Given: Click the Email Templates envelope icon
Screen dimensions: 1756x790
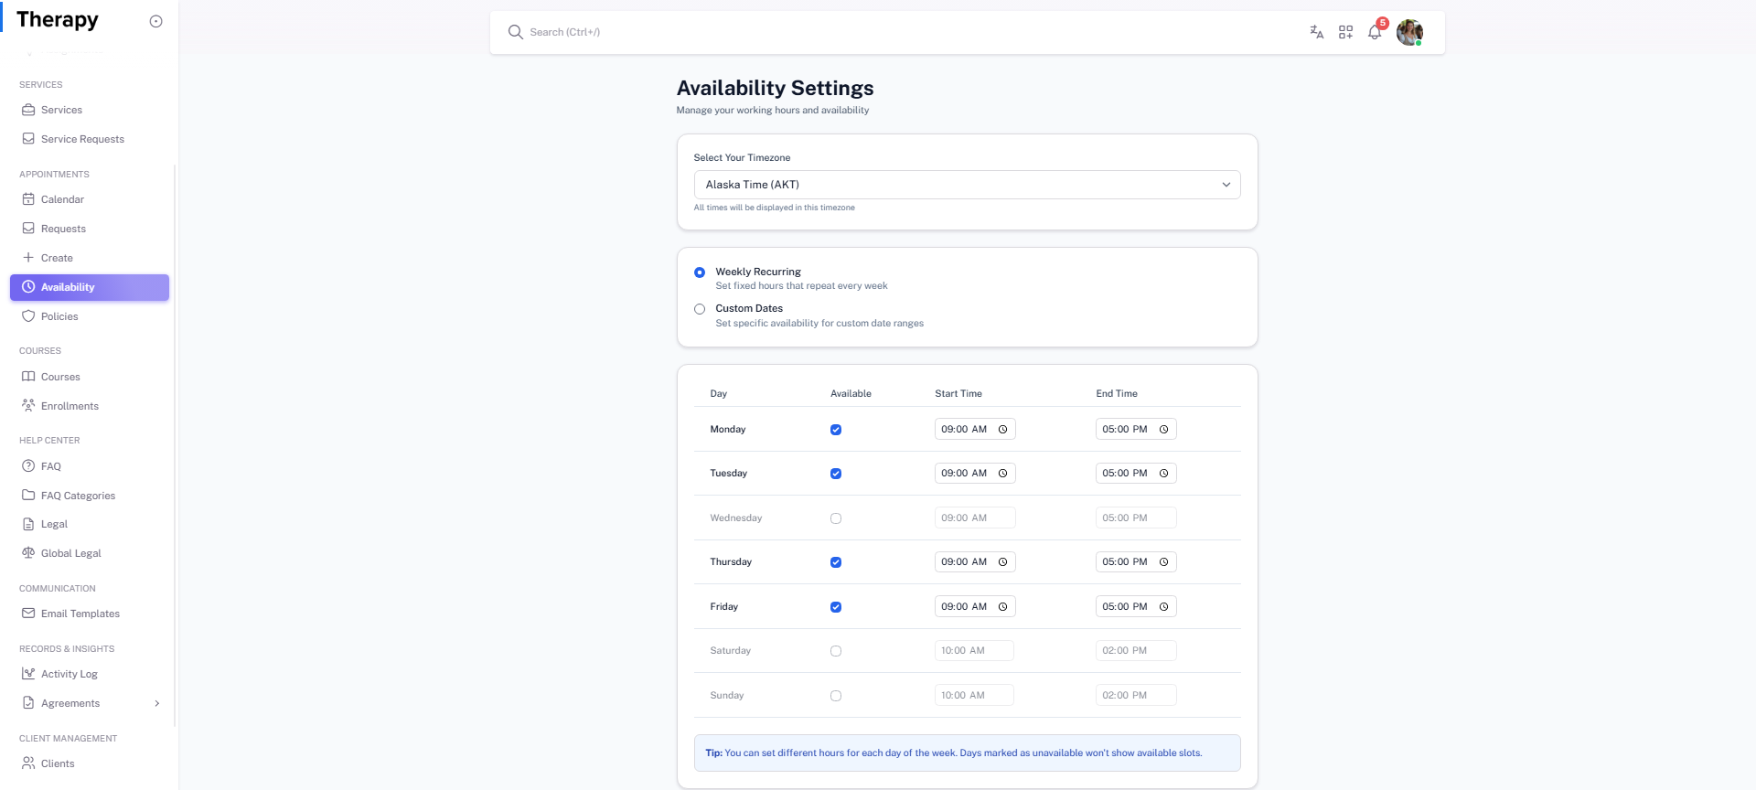Looking at the screenshot, I should pos(28,614).
